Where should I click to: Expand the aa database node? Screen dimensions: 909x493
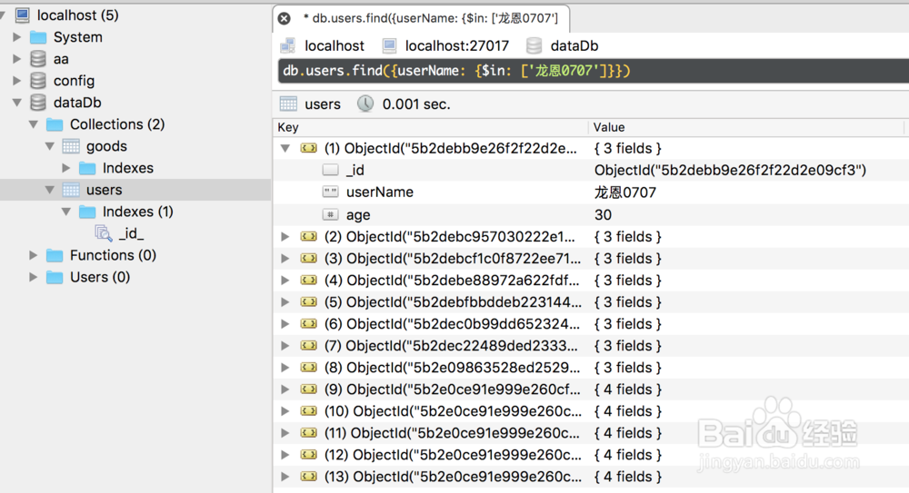pyautogui.click(x=17, y=58)
